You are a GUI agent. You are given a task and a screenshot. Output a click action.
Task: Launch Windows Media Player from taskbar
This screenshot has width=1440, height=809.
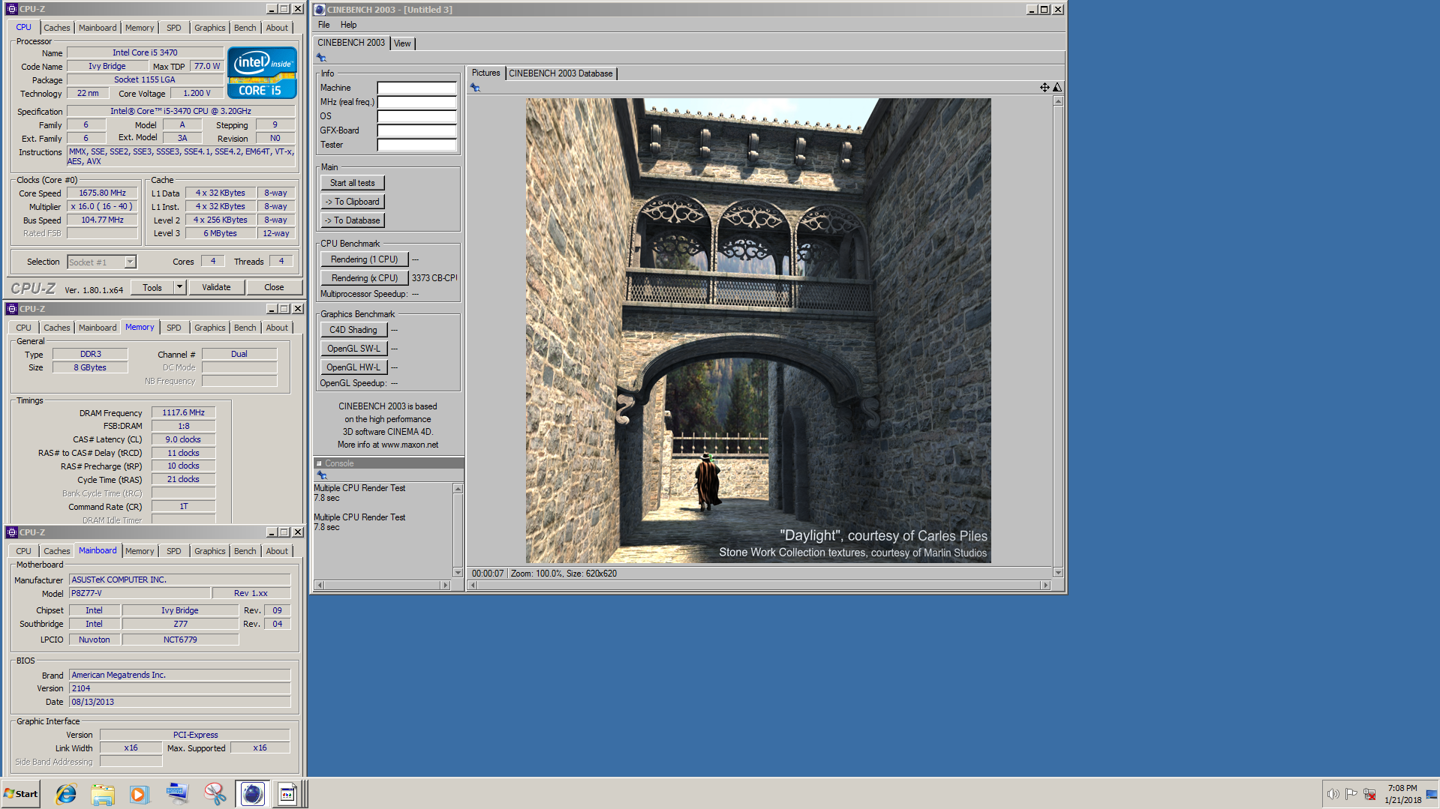[140, 794]
